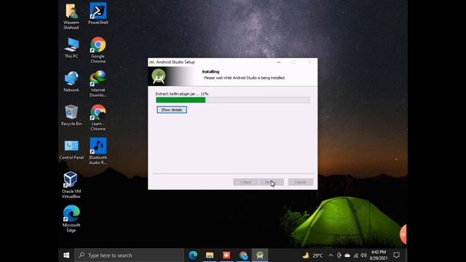The width and height of the screenshot is (466, 262).
Task: Click 'Please wait while Android Studio is being installed.'
Action: [x=245, y=78]
